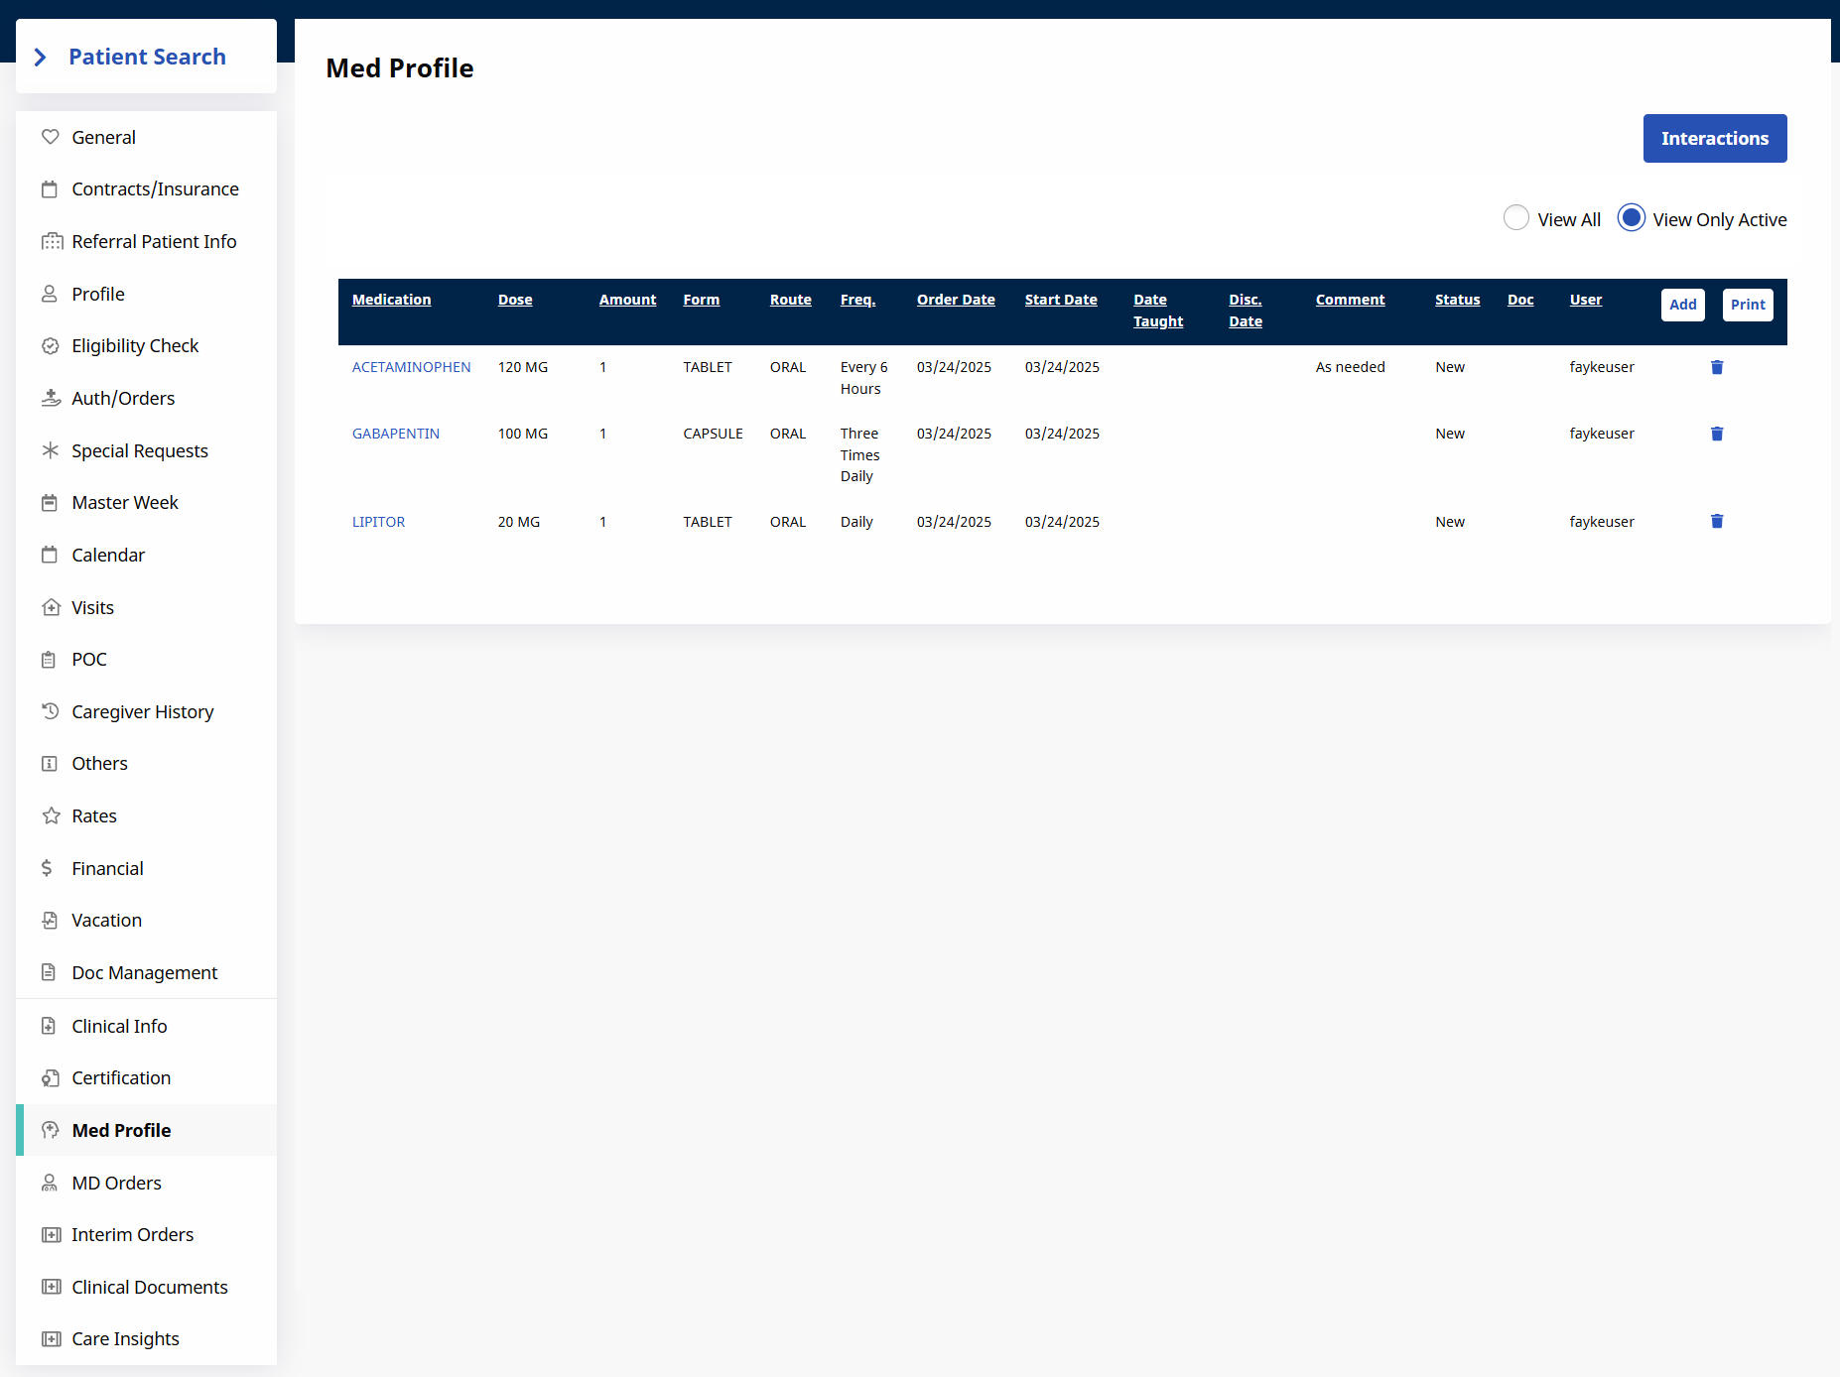Open the Eligibility Check page

point(135,345)
